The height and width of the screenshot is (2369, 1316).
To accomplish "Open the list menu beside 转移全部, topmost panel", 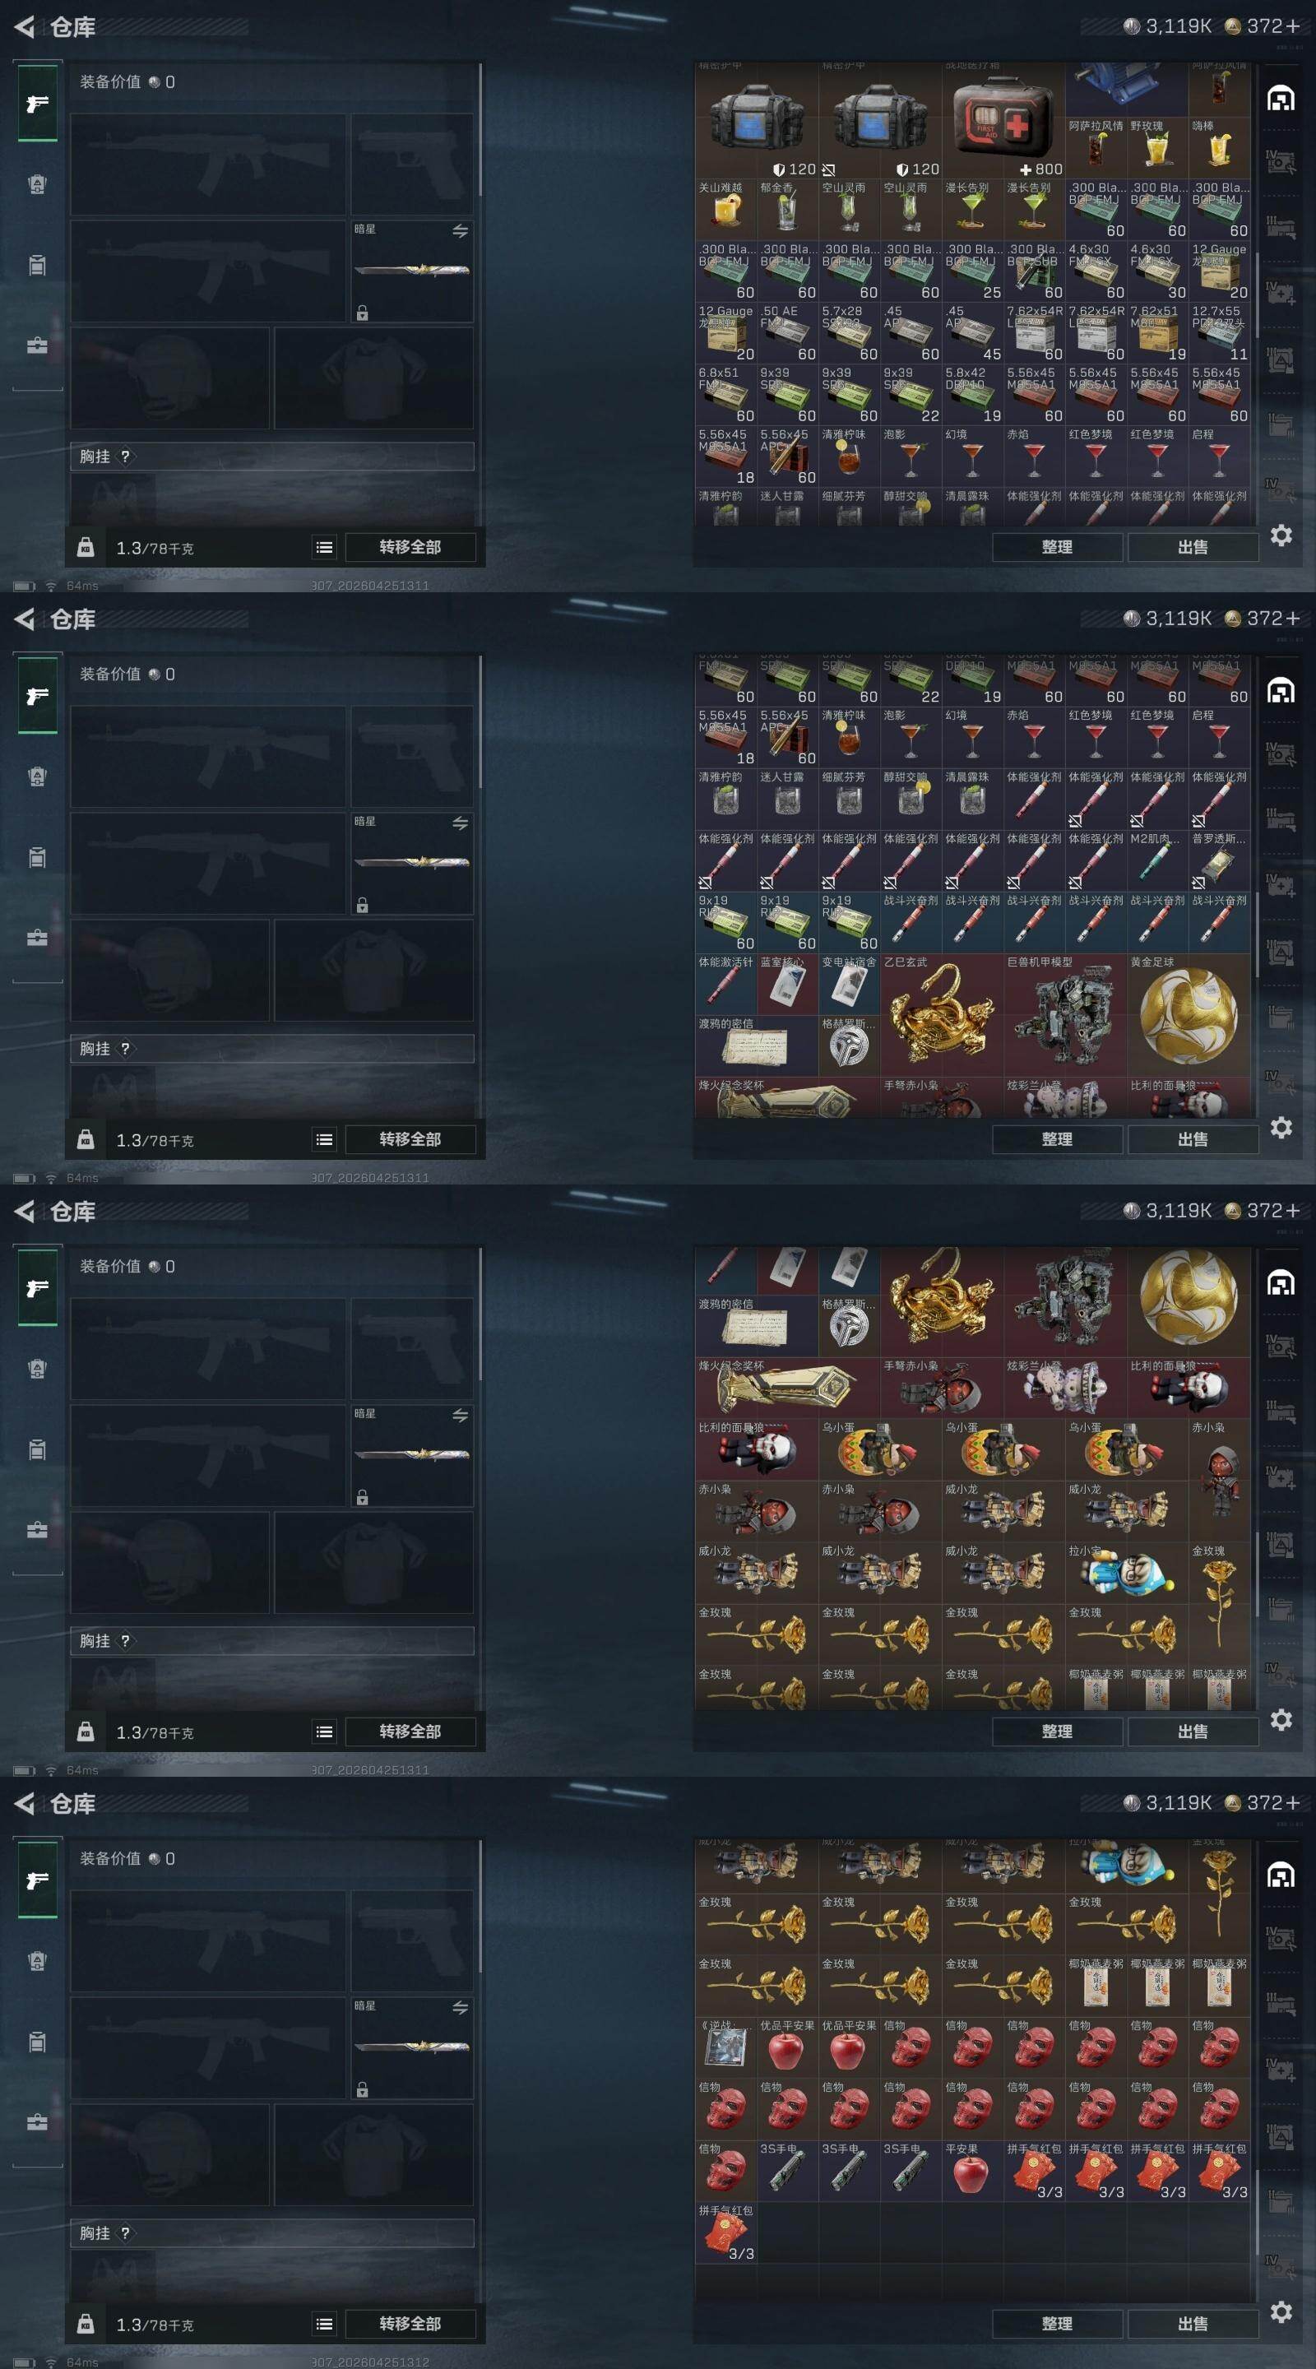I will pos(325,547).
